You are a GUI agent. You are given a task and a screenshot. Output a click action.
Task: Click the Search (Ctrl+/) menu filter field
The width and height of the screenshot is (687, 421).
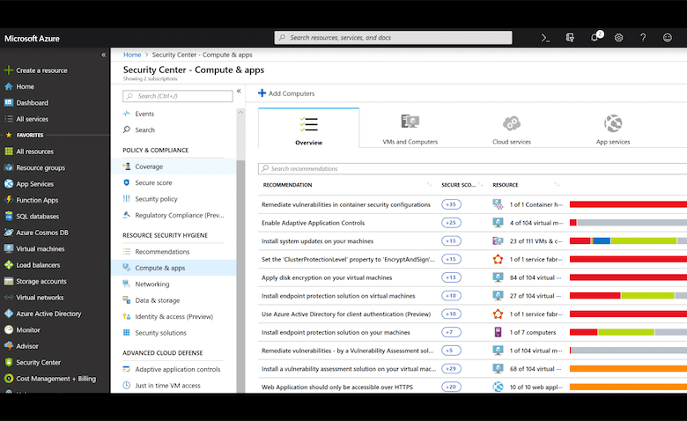coord(178,96)
